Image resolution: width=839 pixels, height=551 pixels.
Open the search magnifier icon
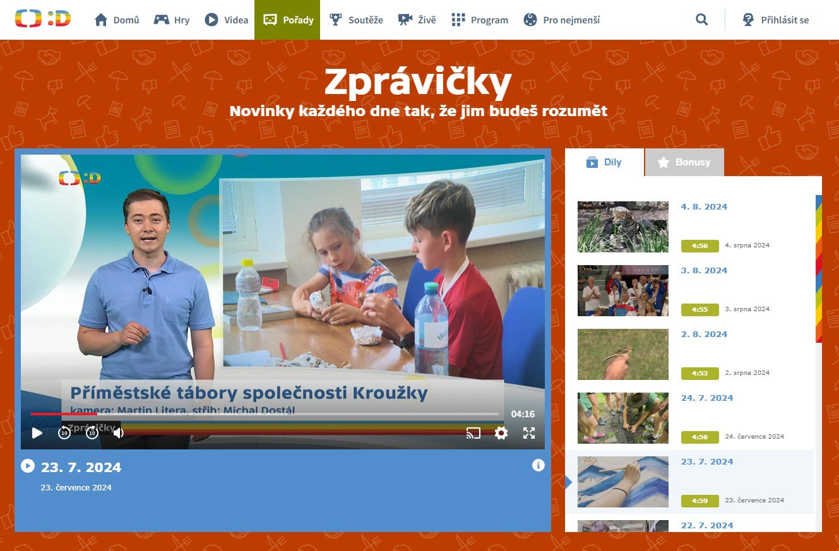coord(701,20)
